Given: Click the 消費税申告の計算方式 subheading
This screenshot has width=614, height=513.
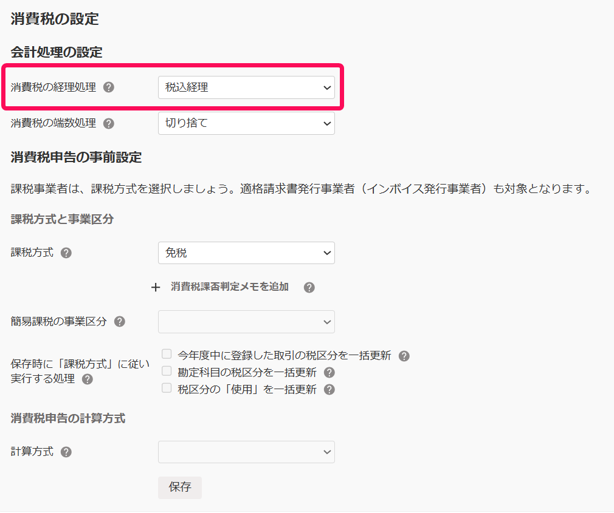Looking at the screenshot, I should pos(67,418).
